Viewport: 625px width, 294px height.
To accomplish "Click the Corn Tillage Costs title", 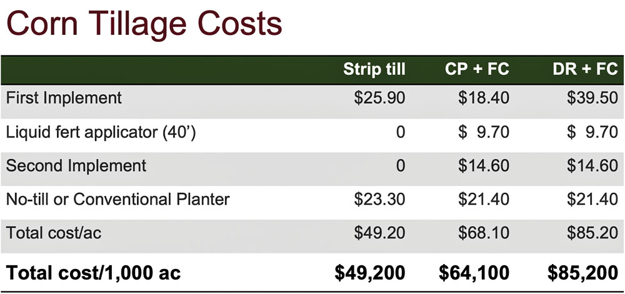I will coord(144,24).
